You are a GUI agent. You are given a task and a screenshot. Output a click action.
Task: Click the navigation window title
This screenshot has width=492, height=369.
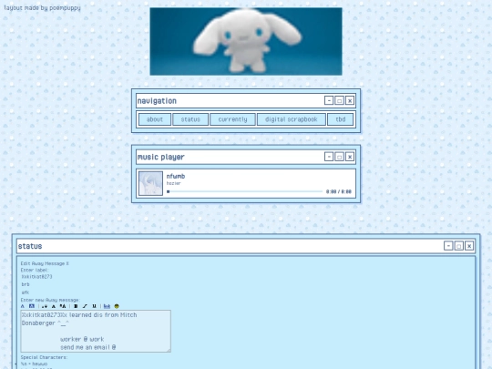coord(157,101)
